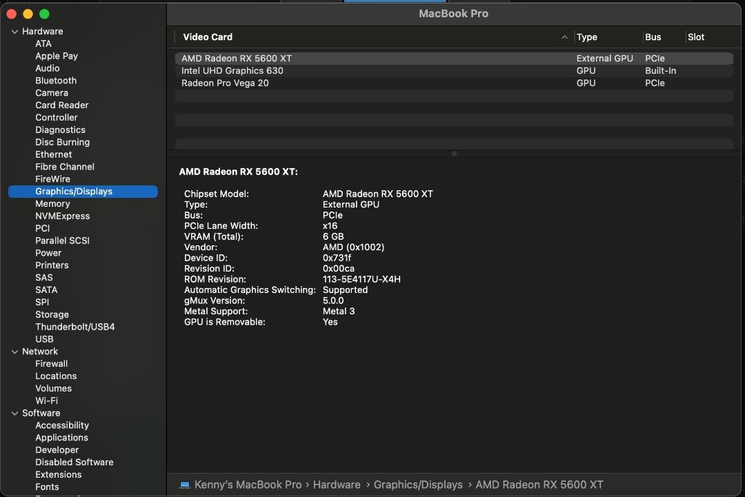The image size is (745, 497).
Task: Open Apple Pay hardware info
Action: tap(57, 56)
